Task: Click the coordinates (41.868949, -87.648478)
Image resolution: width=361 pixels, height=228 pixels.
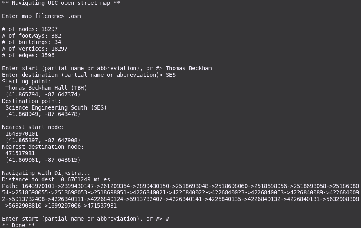Action: [43, 114]
